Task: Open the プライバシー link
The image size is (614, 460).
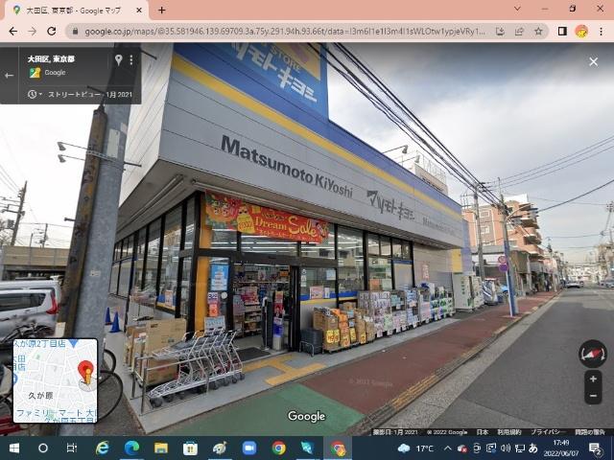Action: tap(548, 432)
